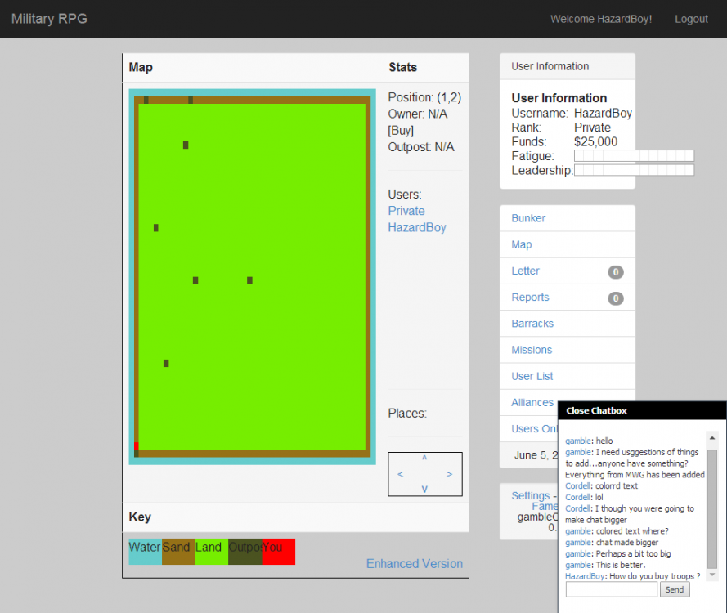This screenshot has height=613, width=727.
Task: Click the red player marker on map
Action: (x=136, y=446)
